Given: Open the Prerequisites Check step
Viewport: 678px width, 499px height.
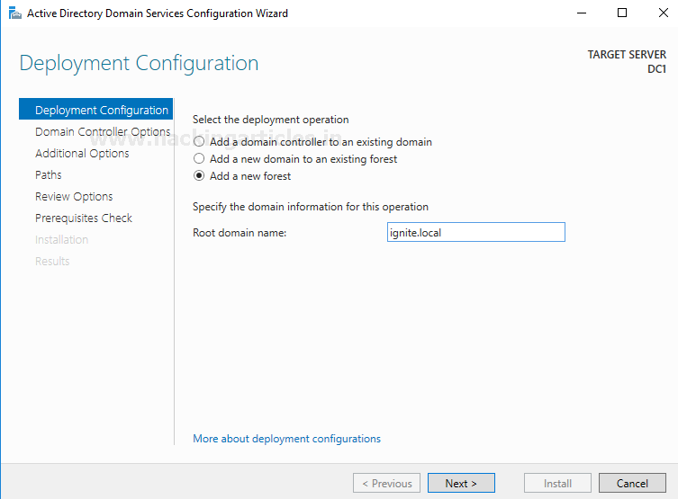Looking at the screenshot, I should [84, 218].
